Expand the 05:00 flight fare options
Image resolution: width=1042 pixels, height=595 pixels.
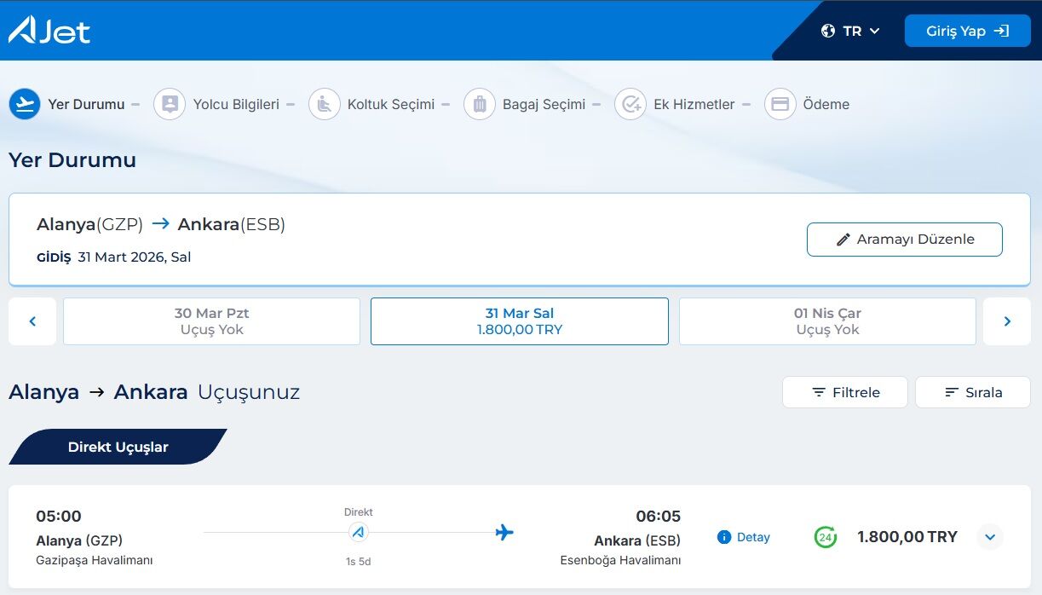pyautogui.click(x=989, y=537)
